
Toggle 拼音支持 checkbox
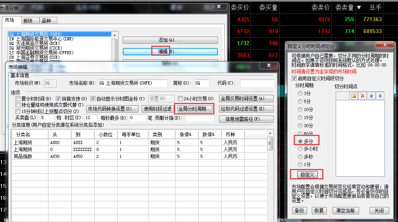(59, 99)
